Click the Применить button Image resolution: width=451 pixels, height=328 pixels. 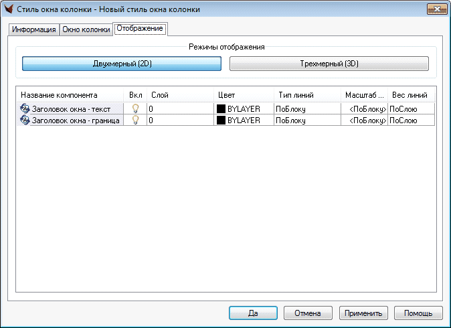364,313
